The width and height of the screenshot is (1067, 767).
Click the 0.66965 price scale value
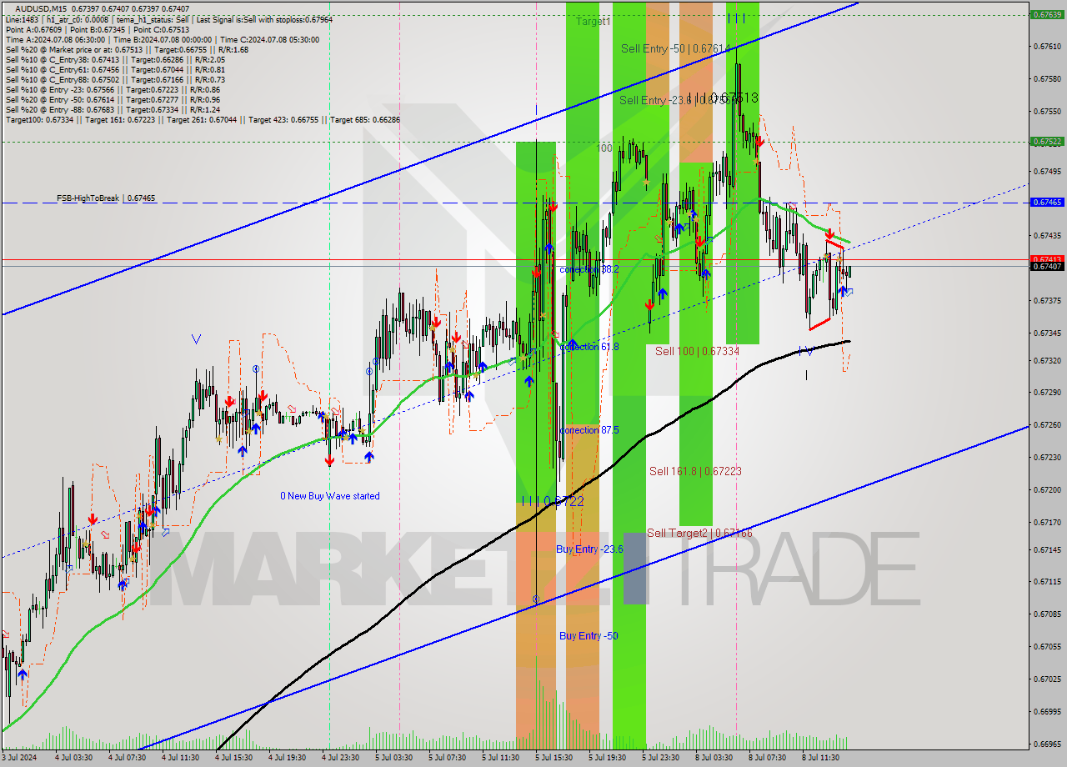pos(1047,743)
